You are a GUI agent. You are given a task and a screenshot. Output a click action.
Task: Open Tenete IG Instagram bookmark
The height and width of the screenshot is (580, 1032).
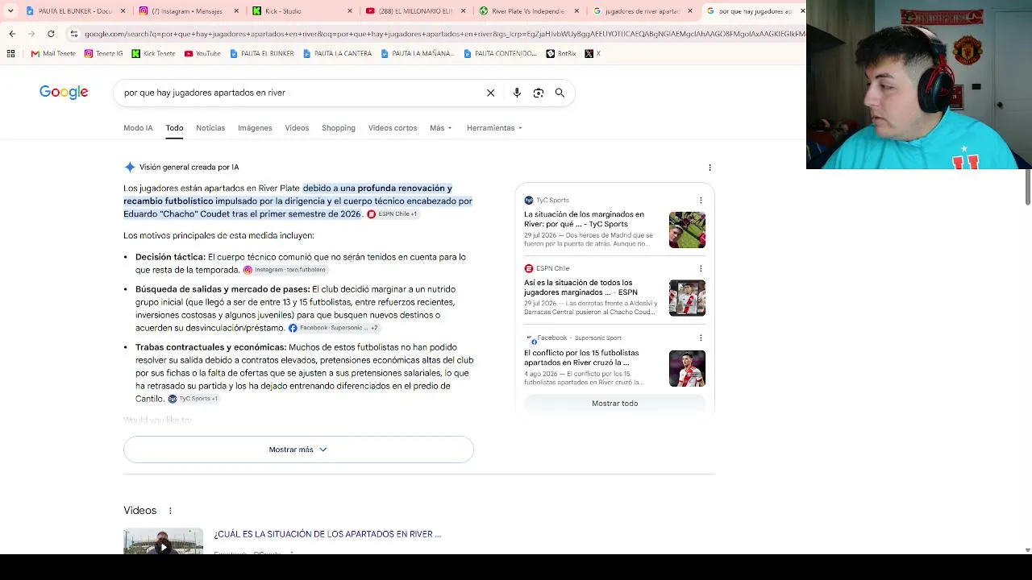tap(103, 54)
